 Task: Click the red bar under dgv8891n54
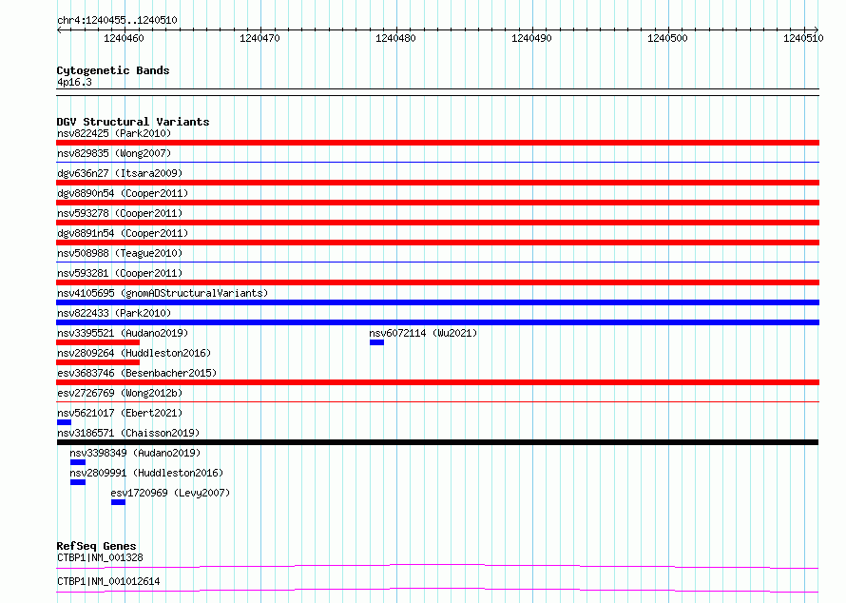point(437,243)
